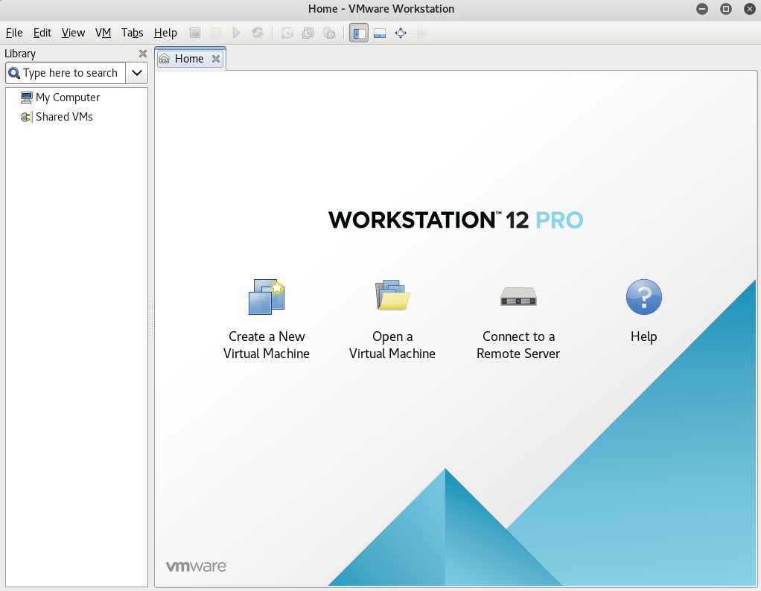Image resolution: width=761 pixels, height=591 pixels.
Task: Click the blue Help question mark icon
Action: [x=643, y=296]
